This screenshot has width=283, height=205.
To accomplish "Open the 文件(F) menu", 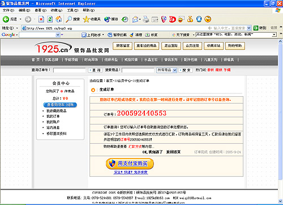I will [8, 10].
